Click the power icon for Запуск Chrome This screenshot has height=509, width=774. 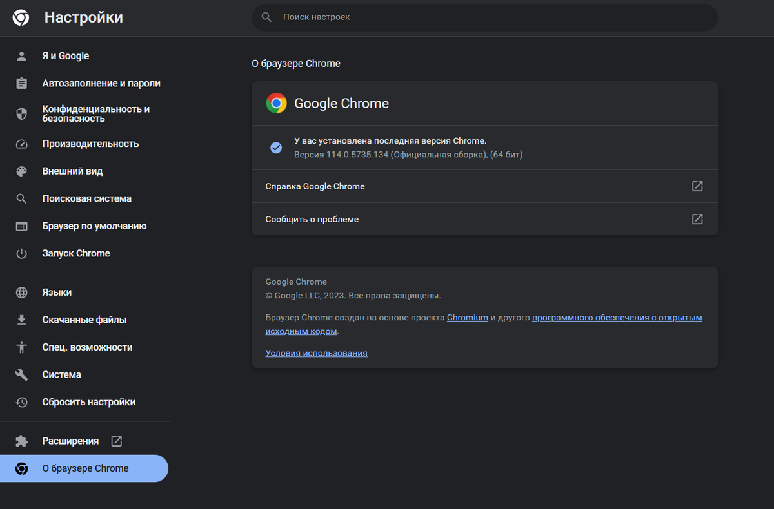click(x=22, y=254)
